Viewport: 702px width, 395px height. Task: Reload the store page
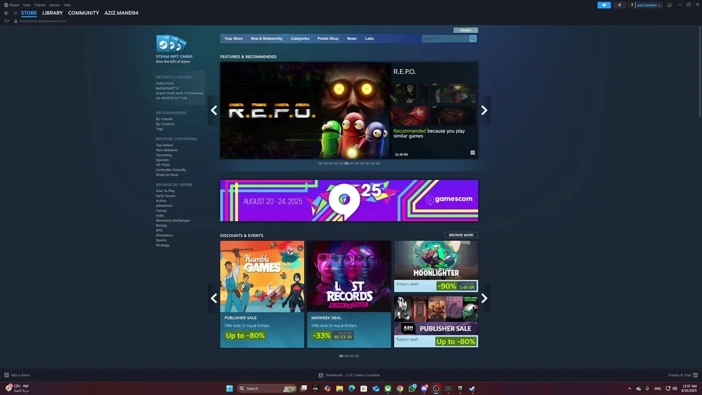[6, 21]
